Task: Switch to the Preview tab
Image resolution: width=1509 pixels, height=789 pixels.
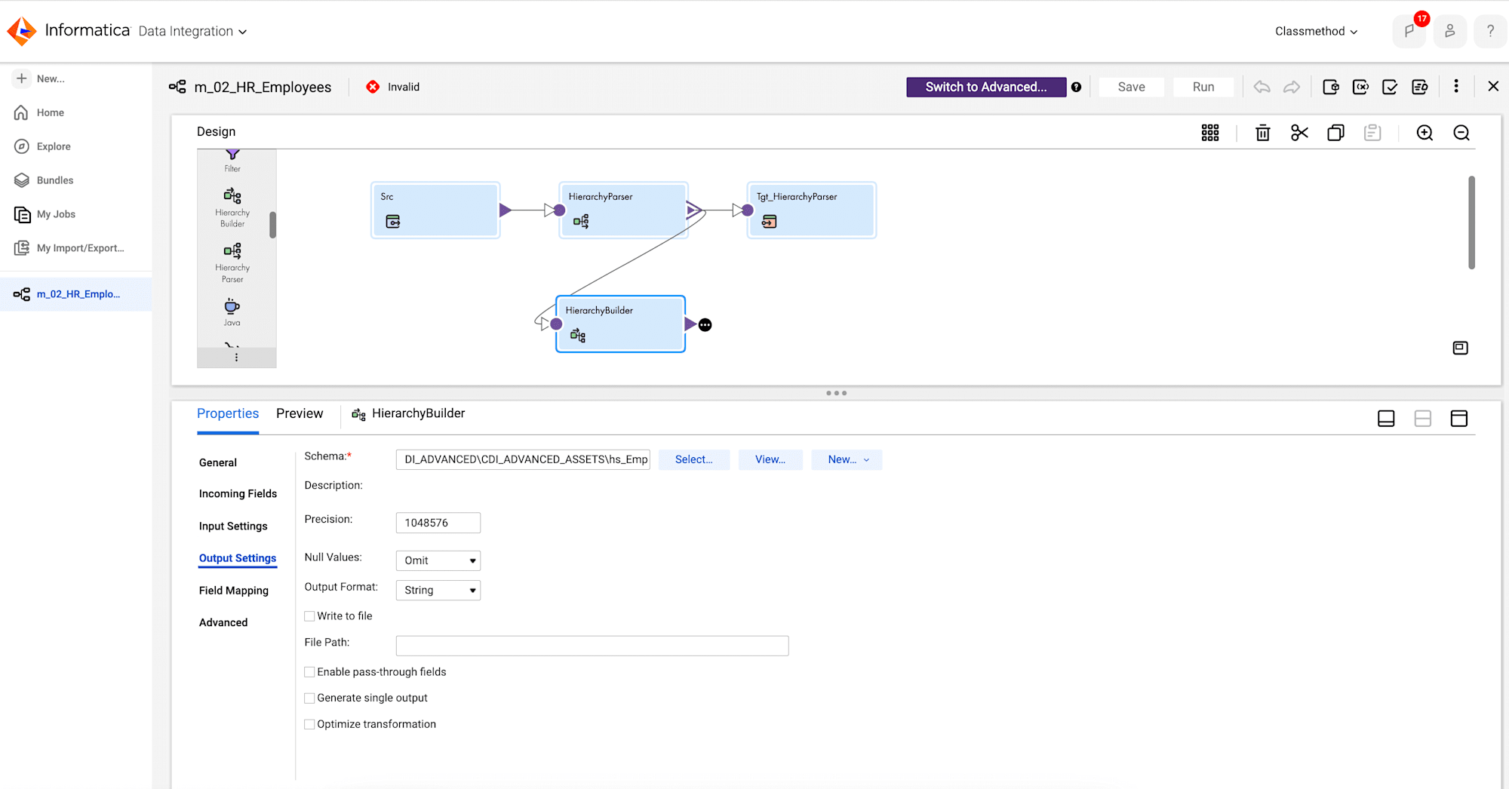Action: 300,413
